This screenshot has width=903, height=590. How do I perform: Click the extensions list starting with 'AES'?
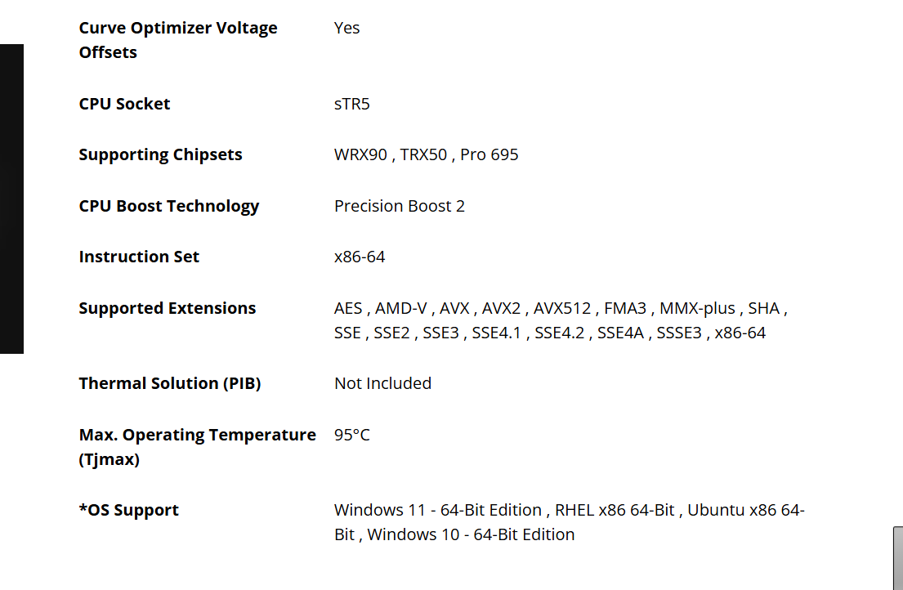[561, 320]
